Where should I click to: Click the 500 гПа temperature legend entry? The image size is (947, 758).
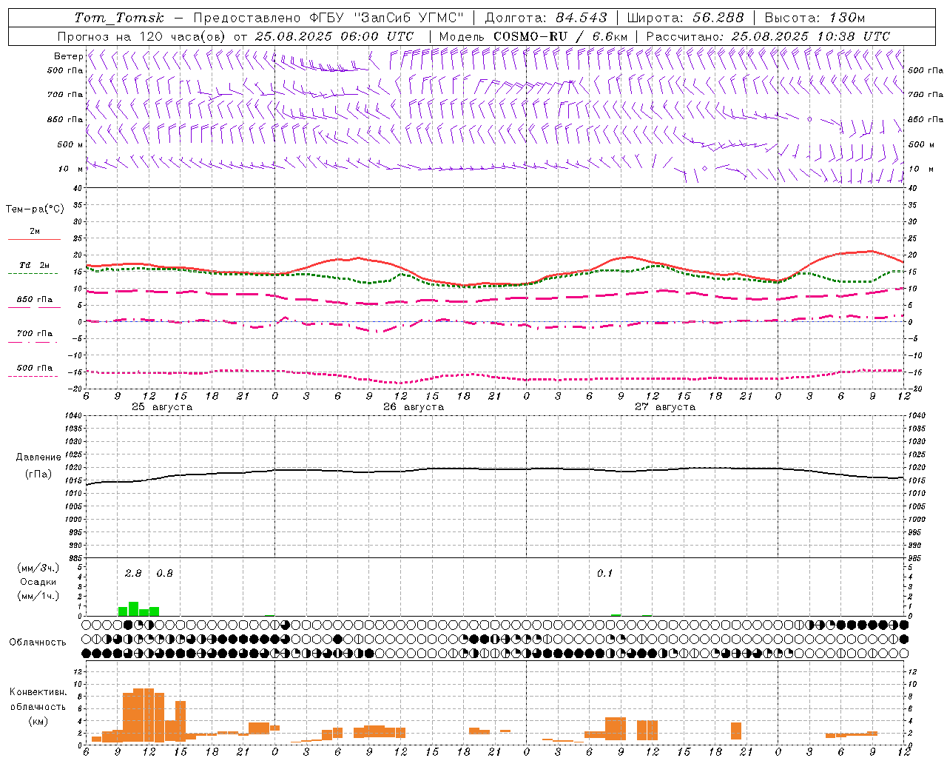point(35,368)
